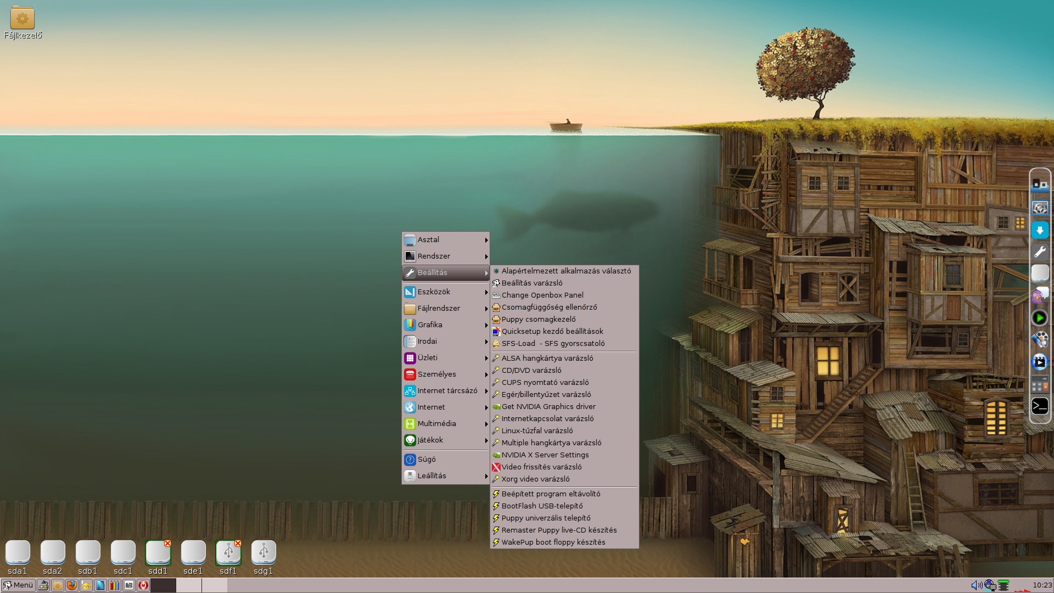
Task: Open the Játékok menu category
Action: click(x=446, y=440)
